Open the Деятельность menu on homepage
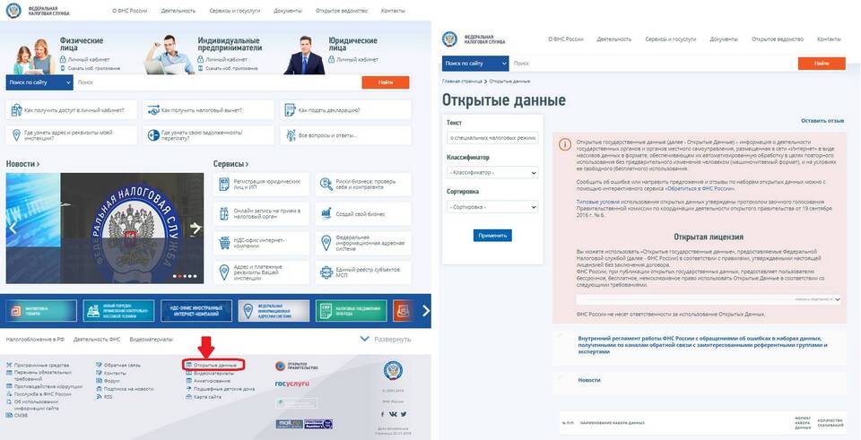 click(x=178, y=11)
